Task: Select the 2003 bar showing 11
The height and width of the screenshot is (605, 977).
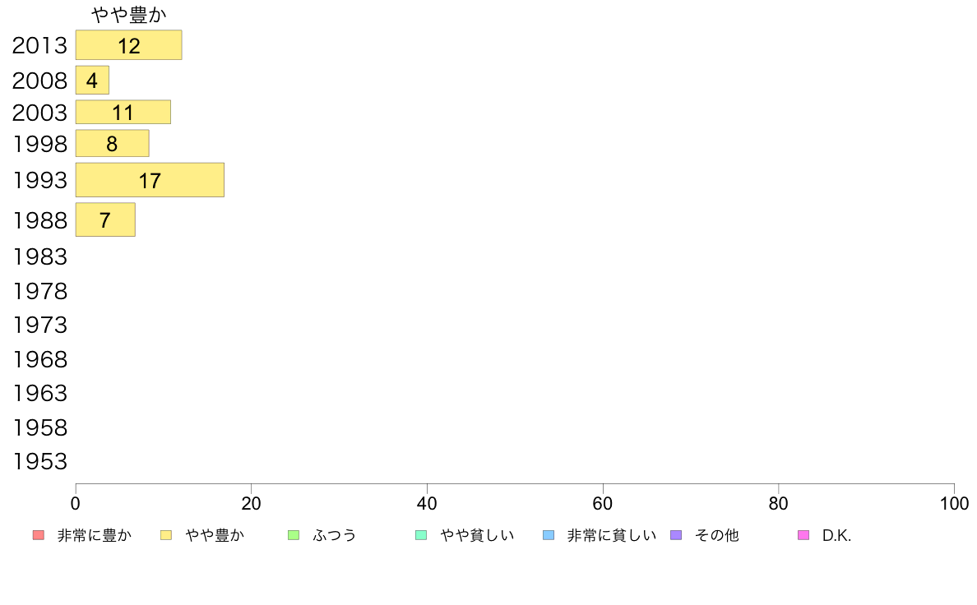Action: (123, 112)
